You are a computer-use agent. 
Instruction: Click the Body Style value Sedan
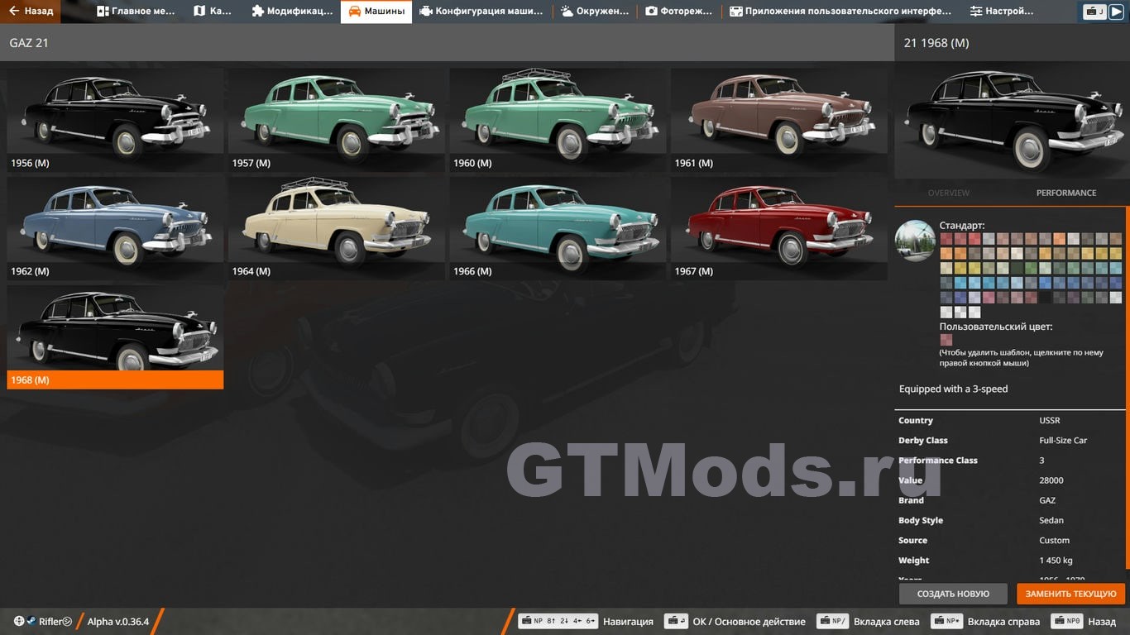(1051, 520)
